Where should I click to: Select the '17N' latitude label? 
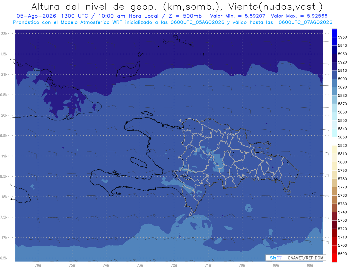(x=5, y=238)
